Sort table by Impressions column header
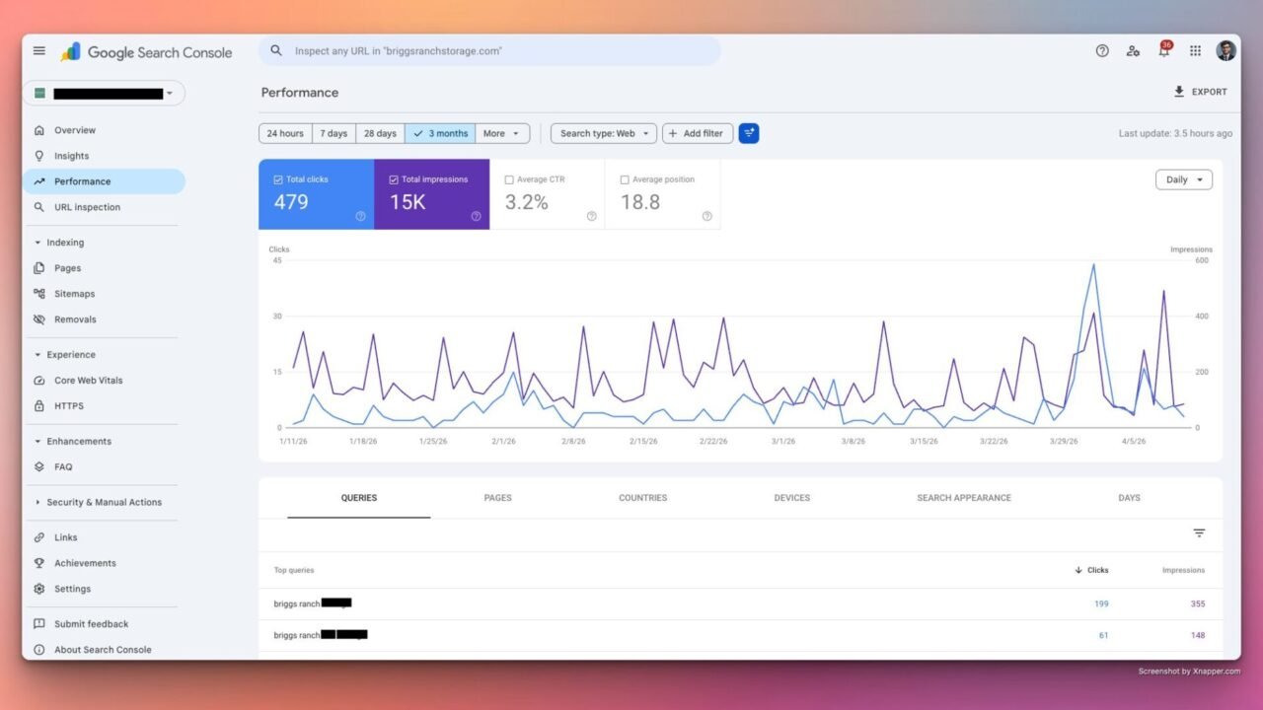The width and height of the screenshot is (1263, 710). click(1183, 570)
